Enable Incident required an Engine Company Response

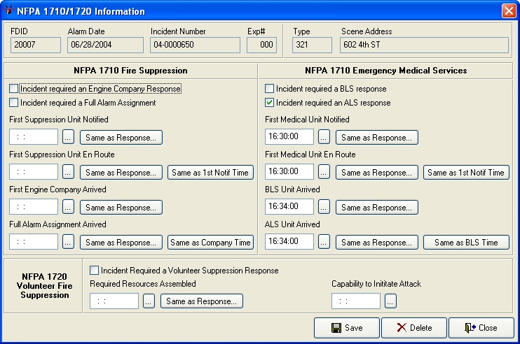coord(13,89)
